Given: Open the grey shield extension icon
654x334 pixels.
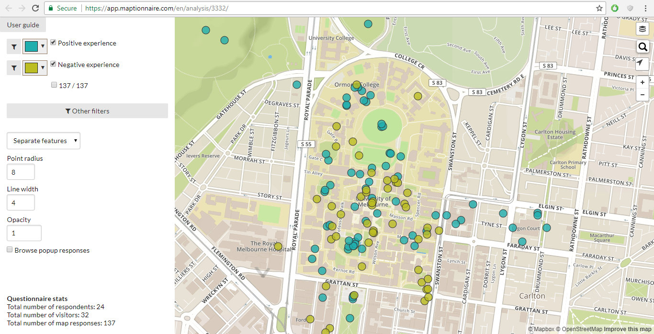Looking at the screenshot, I should click(x=630, y=8).
